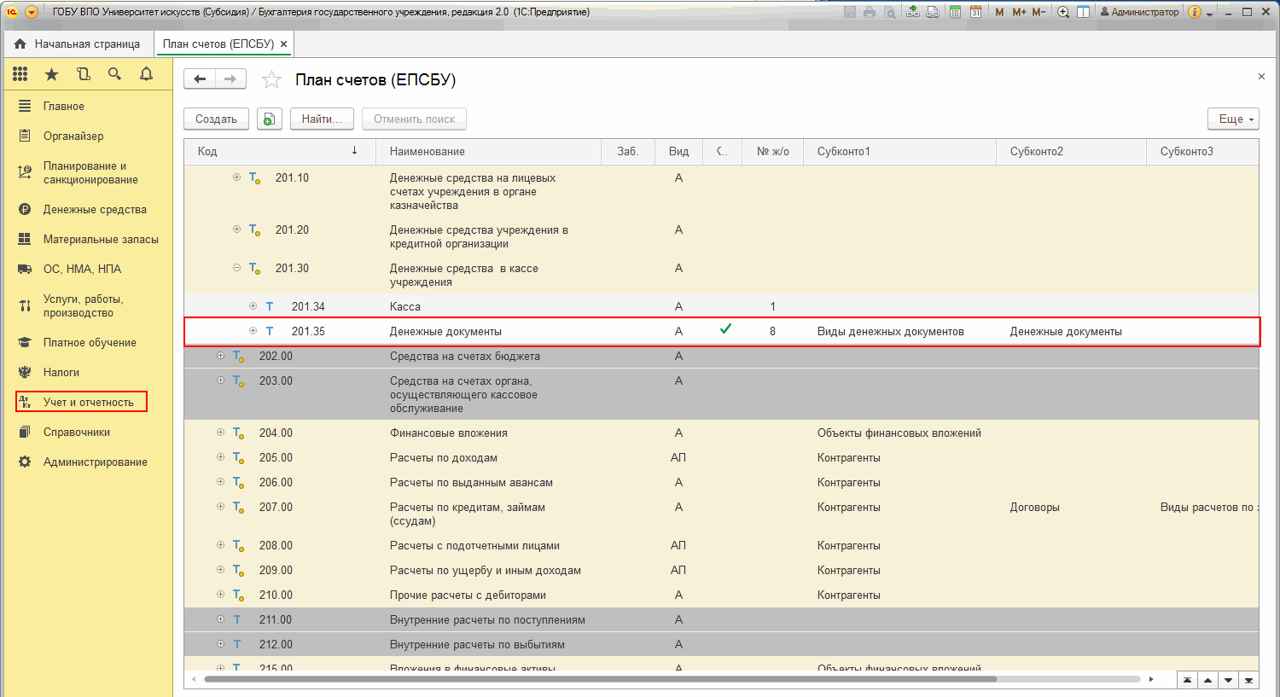Jump to list end arrow button
1280x697 pixels.
point(1248,680)
